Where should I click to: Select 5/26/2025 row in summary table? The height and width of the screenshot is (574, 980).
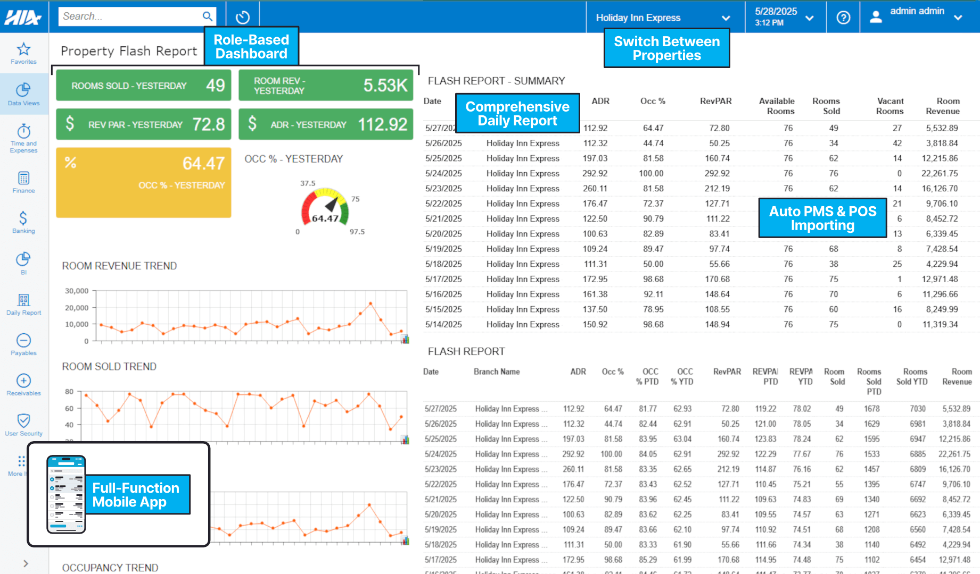click(x=702, y=143)
